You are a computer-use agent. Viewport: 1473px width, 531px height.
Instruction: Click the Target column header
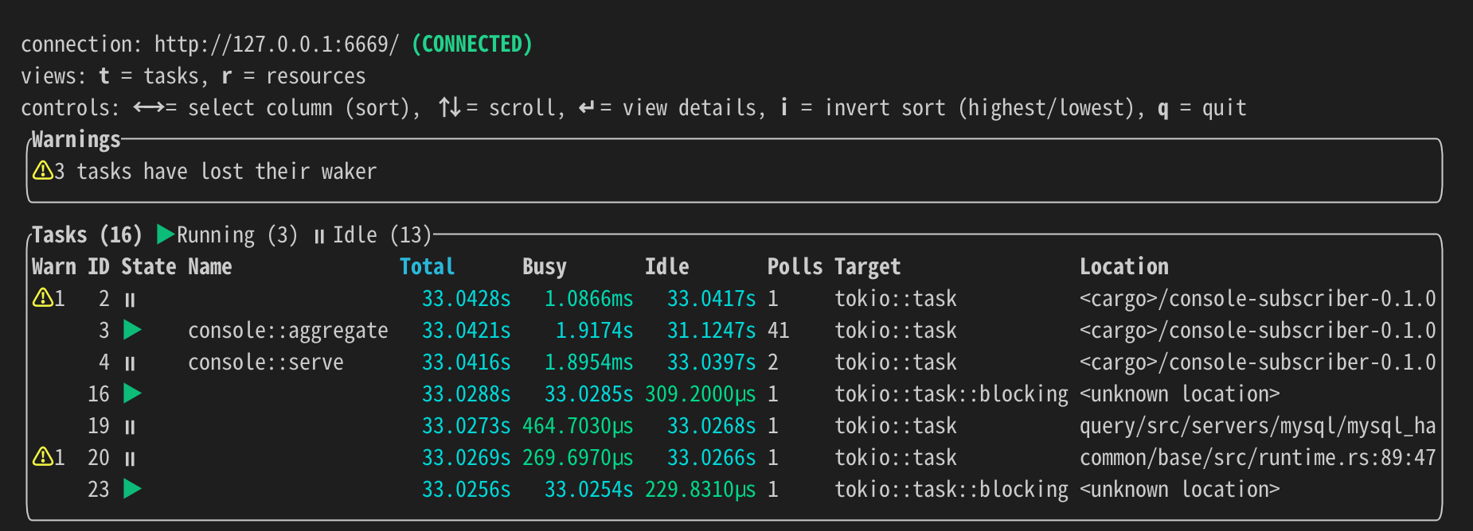867,266
